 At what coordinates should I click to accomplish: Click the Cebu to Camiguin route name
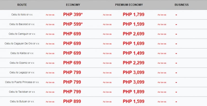point(22,34)
